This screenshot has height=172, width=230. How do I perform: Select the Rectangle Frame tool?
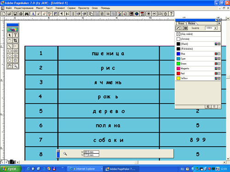pyautogui.click(x=15, y=51)
